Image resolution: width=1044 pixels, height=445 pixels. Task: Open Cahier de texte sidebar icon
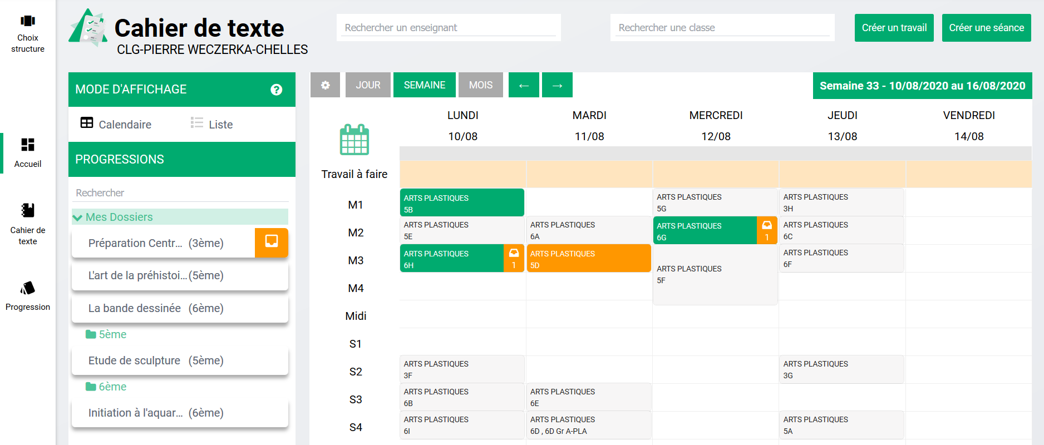tap(28, 211)
